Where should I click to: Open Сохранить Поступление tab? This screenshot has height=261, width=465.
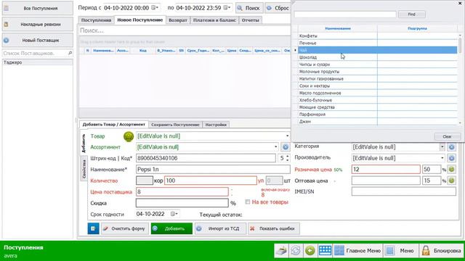(175, 125)
